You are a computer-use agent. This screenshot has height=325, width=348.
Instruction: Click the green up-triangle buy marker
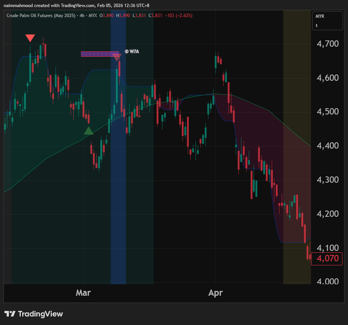[88, 131]
